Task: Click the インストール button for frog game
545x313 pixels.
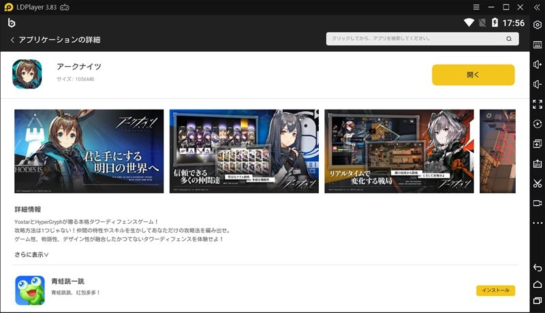Action: pyautogui.click(x=496, y=291)
